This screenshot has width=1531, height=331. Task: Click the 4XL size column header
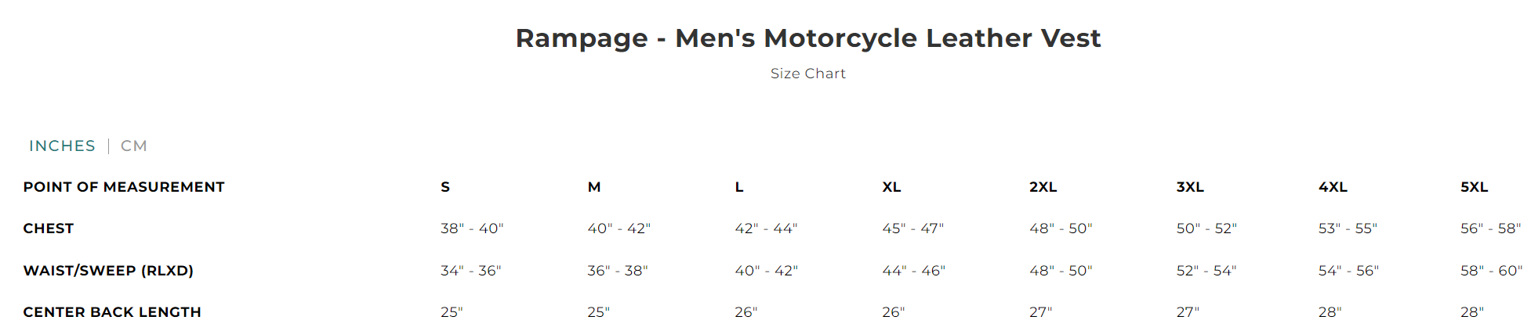(x=1333, y=187)
